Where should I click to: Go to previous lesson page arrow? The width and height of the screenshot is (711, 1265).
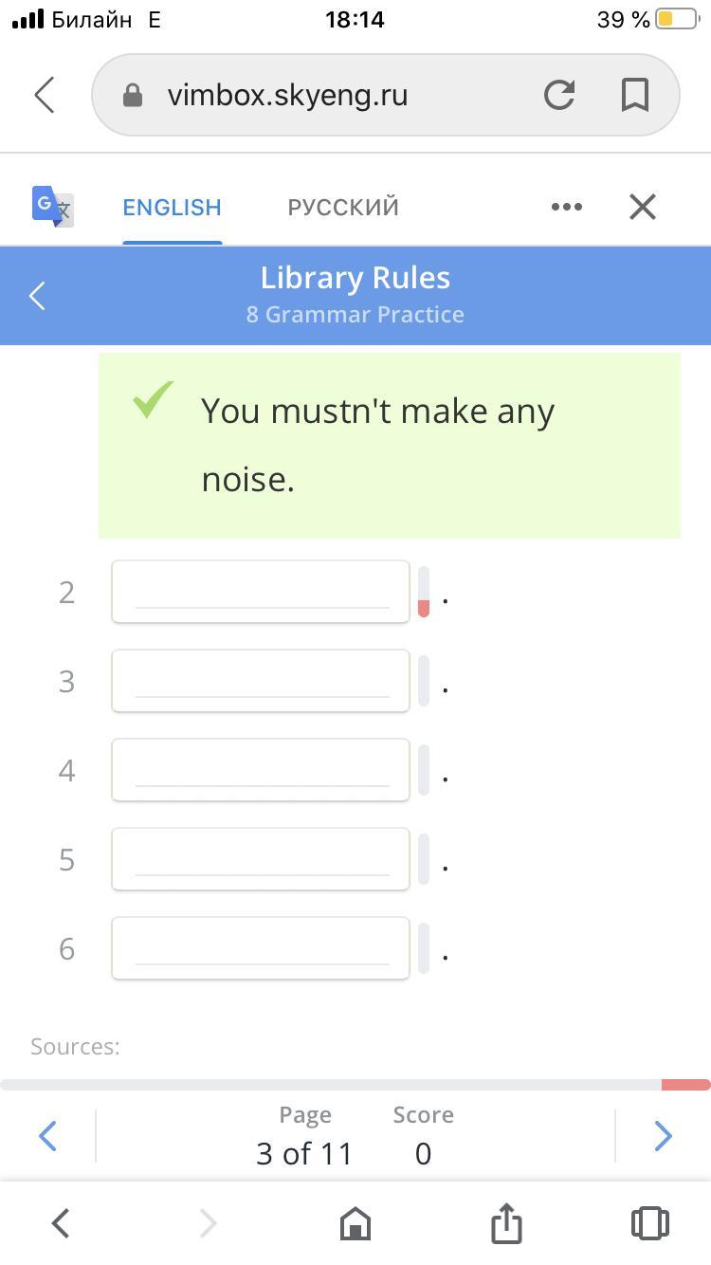coord(47,1135)
